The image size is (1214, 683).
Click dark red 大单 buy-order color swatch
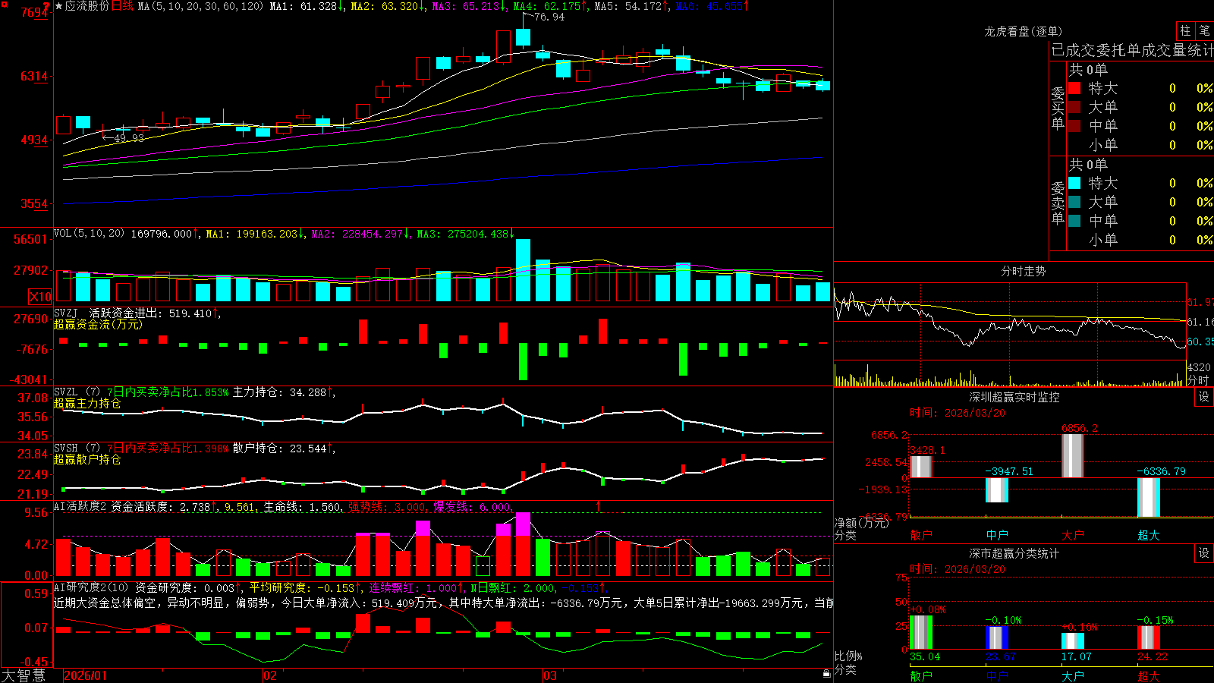pos(1074,107)
